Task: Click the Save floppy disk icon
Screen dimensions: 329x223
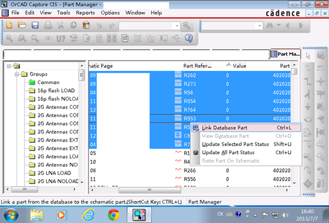Action: (x=35, y=25)
